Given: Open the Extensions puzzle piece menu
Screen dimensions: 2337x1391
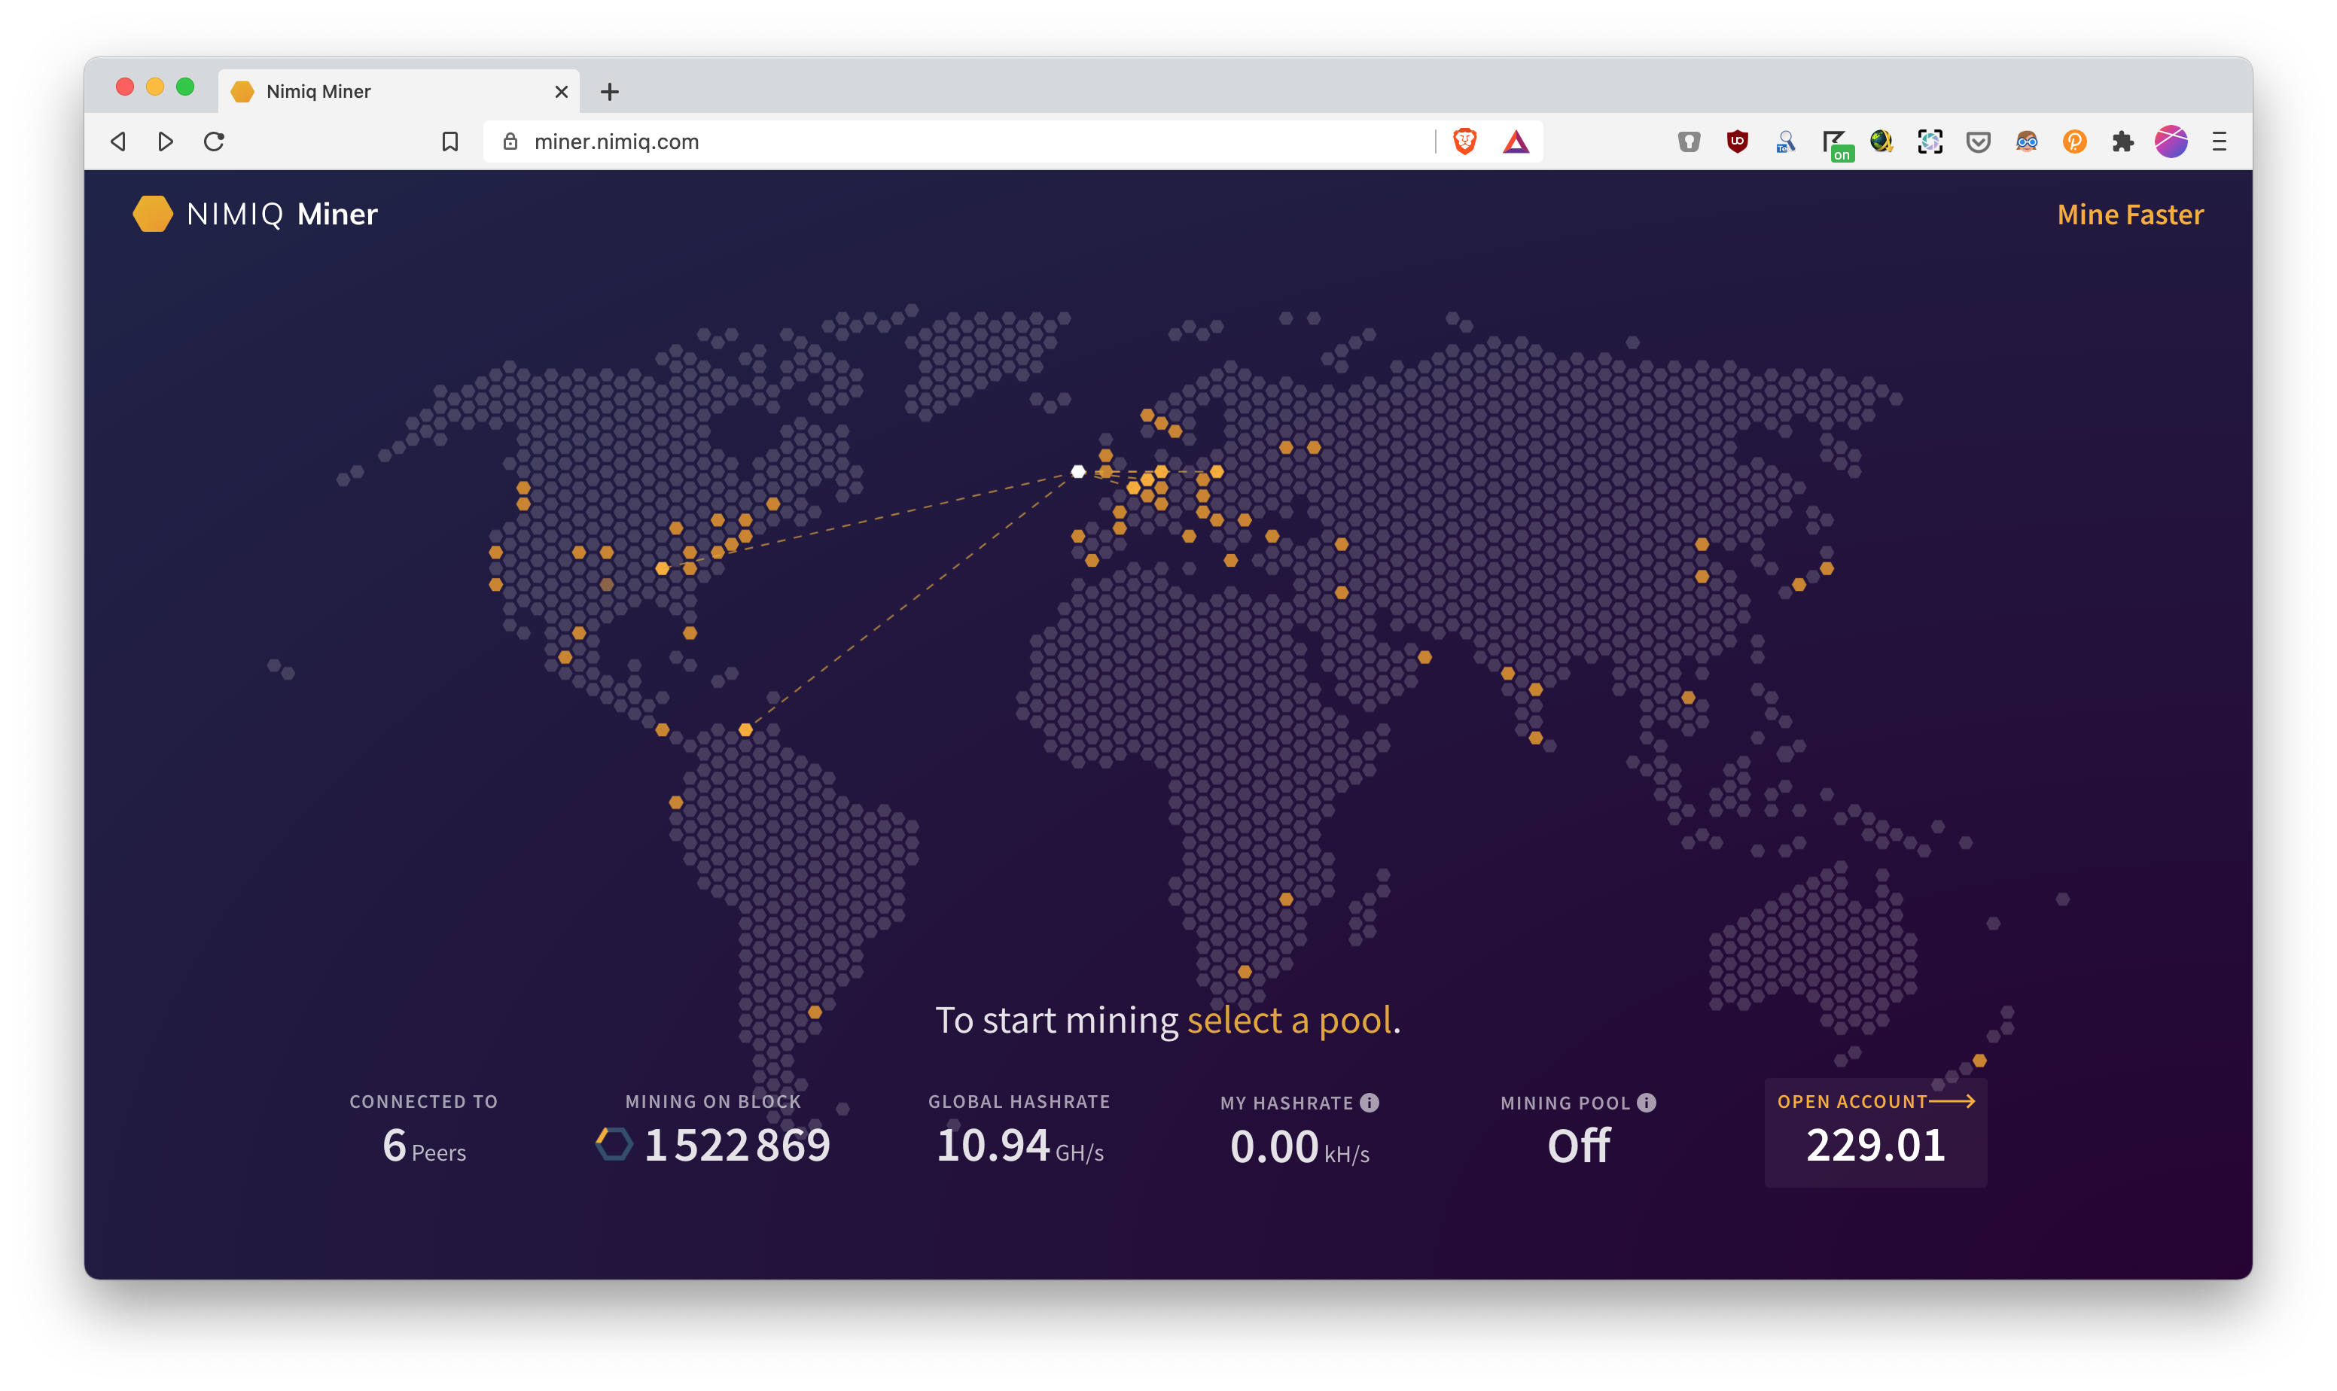Looking at the screenshot, I should click(x=2122, y=142).
